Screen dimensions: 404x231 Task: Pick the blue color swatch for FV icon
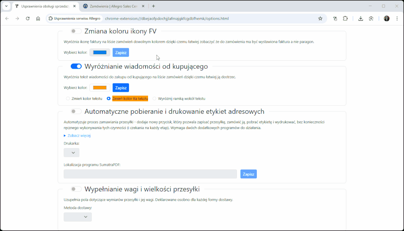pyautogui.click(x=99, y=53)
